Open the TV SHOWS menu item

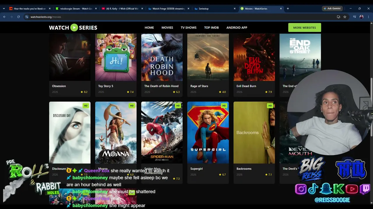coord(189,28)
